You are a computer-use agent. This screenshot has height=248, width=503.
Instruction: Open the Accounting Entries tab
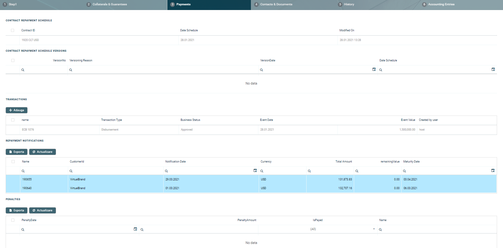[441, 4]
